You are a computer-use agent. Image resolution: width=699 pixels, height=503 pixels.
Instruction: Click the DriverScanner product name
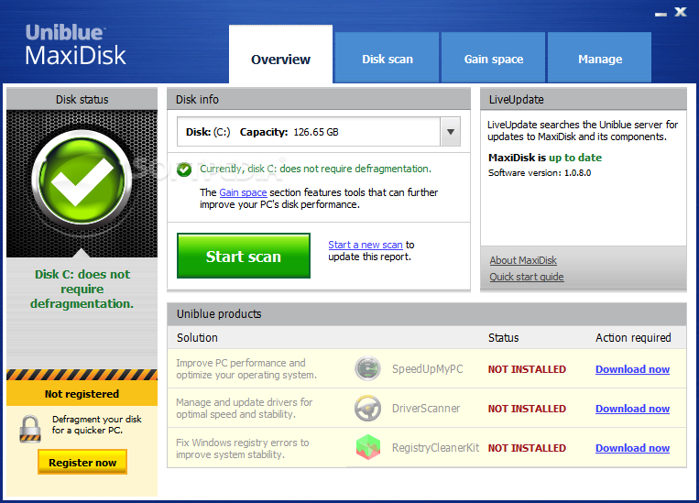tap(426, 409)
